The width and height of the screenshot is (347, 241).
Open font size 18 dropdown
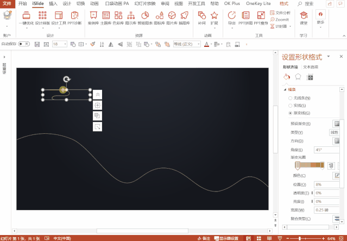(65, 44)
